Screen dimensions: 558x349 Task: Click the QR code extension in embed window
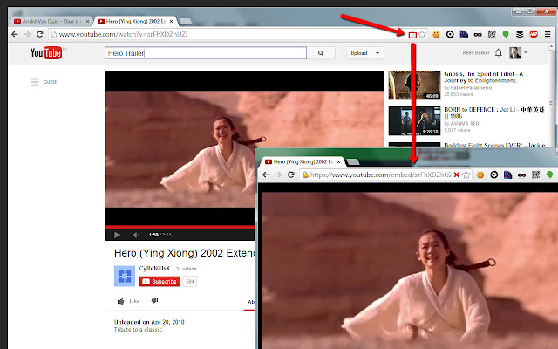click(535, 174)
